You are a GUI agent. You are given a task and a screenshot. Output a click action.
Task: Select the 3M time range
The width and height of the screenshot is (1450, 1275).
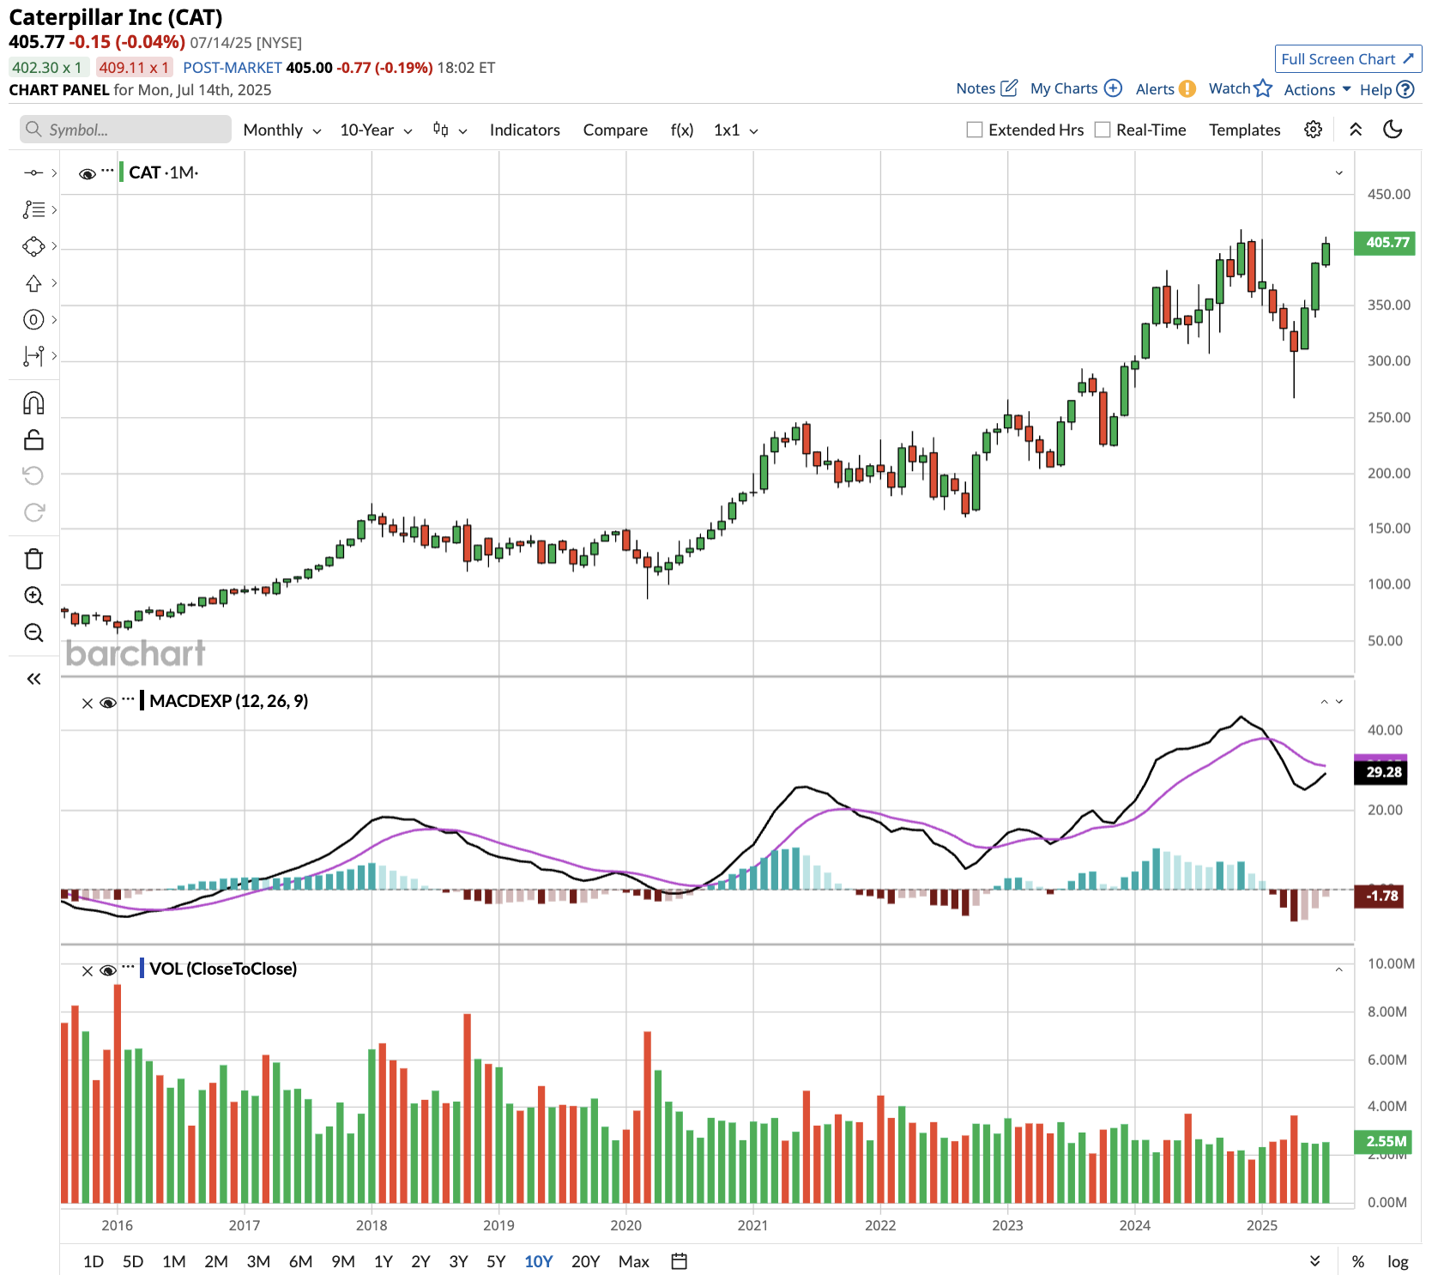click(x=258, y=1261)
